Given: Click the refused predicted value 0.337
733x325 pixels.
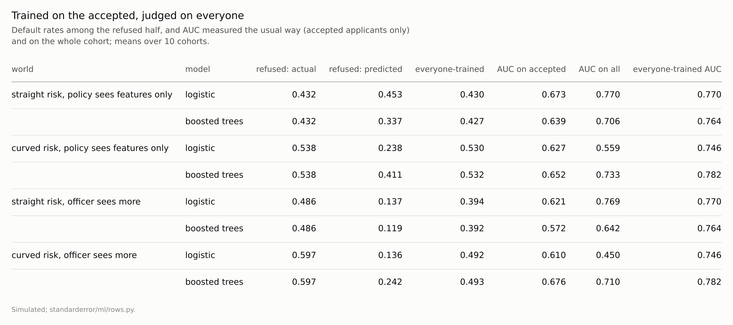Looking at the screenshot, I should (390, 121).
